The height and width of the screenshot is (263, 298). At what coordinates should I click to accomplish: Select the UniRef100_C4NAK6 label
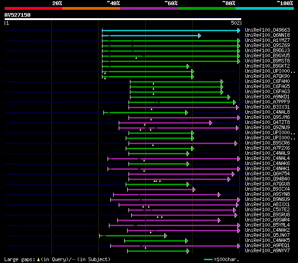267,164
